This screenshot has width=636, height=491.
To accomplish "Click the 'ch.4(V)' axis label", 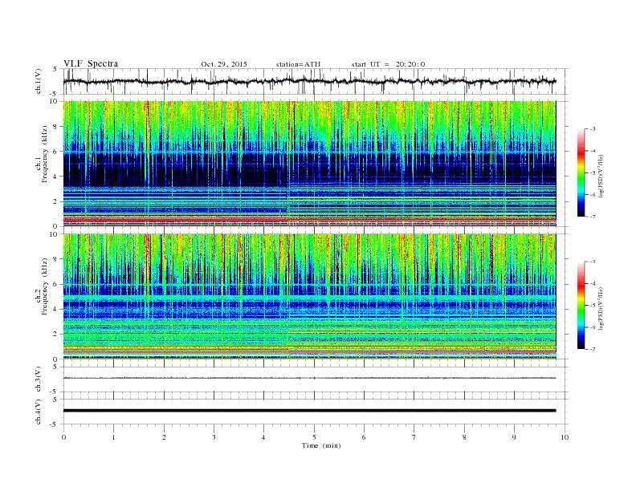I will coord(39,412).
